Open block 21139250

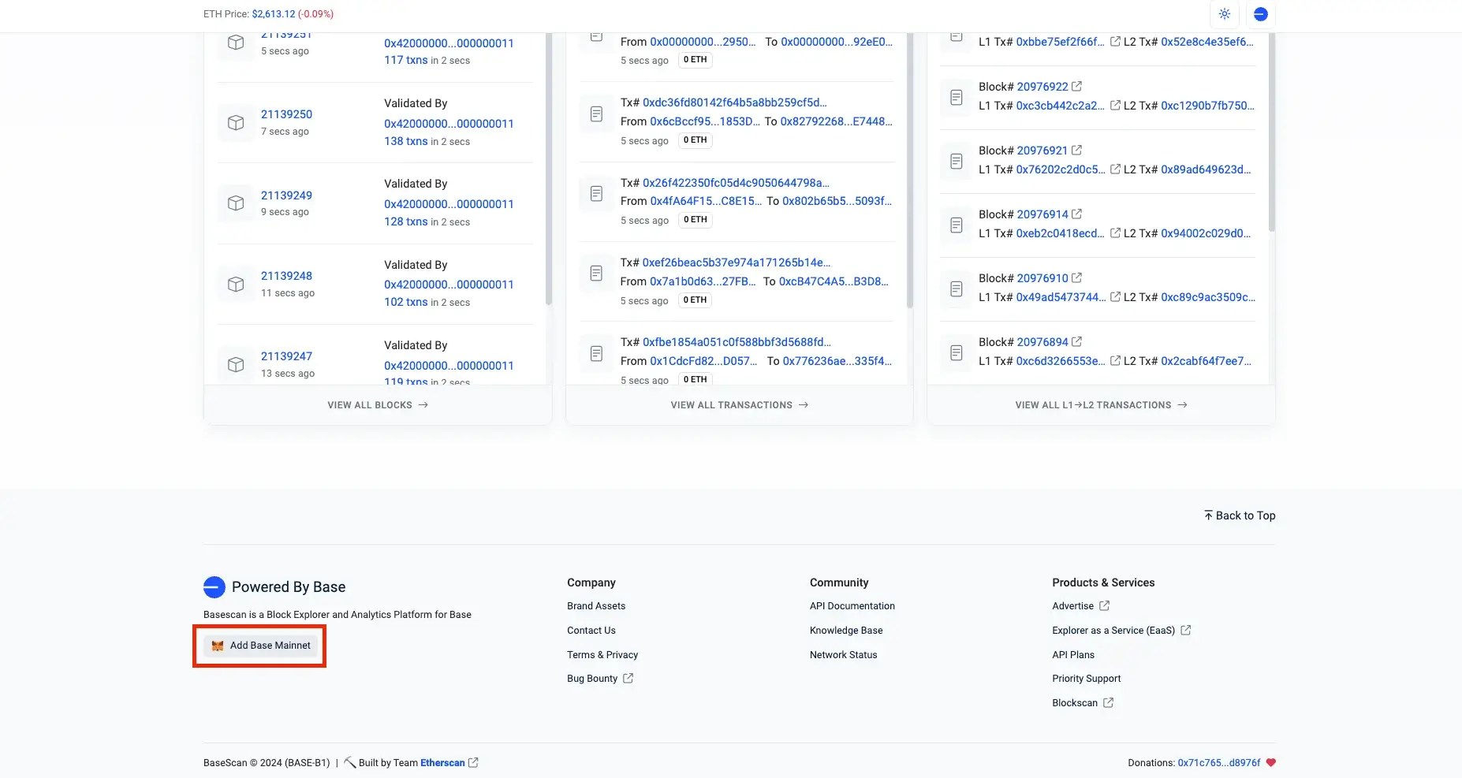tap(286, 114)
